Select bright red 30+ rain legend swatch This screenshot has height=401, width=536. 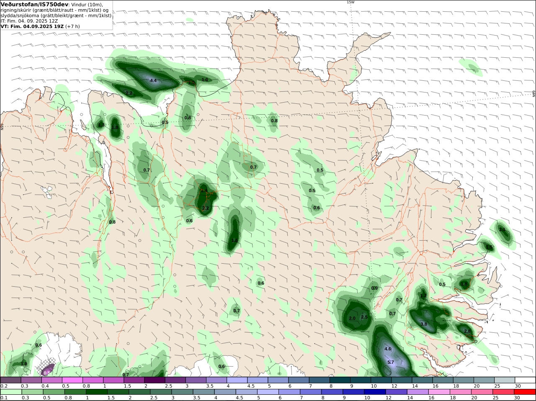525,392
